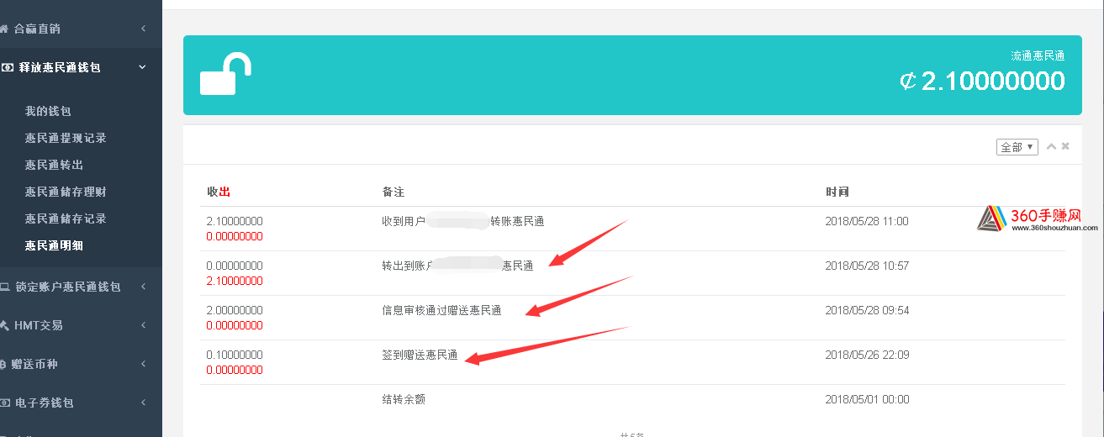
Task: Select the 信息审核通过赠送惠民通 remark
Action: click(441, 310)
